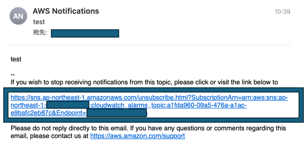The image size is (304, 155).
Task: Open the https://aws.amazon.com/support link
Action: click(x=137, y=136)
